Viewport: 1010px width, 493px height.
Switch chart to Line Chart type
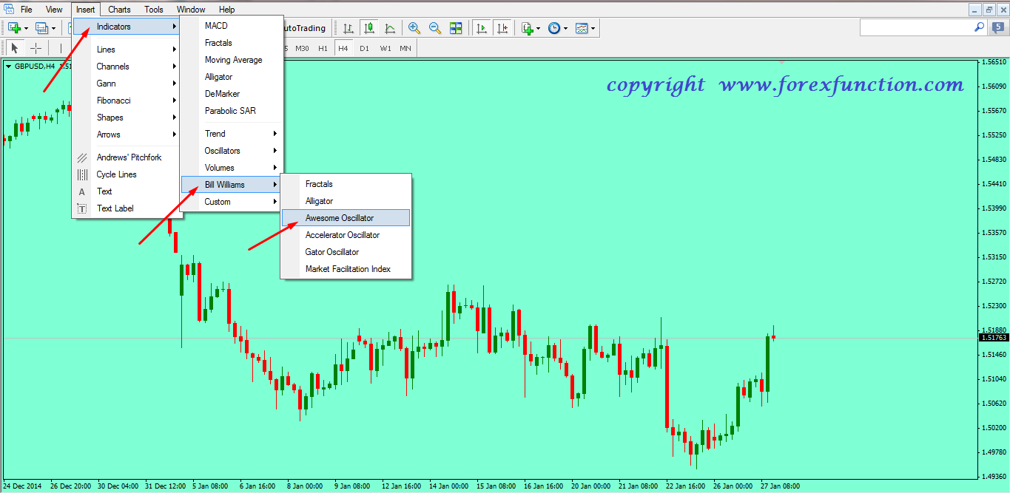[390, 28]
